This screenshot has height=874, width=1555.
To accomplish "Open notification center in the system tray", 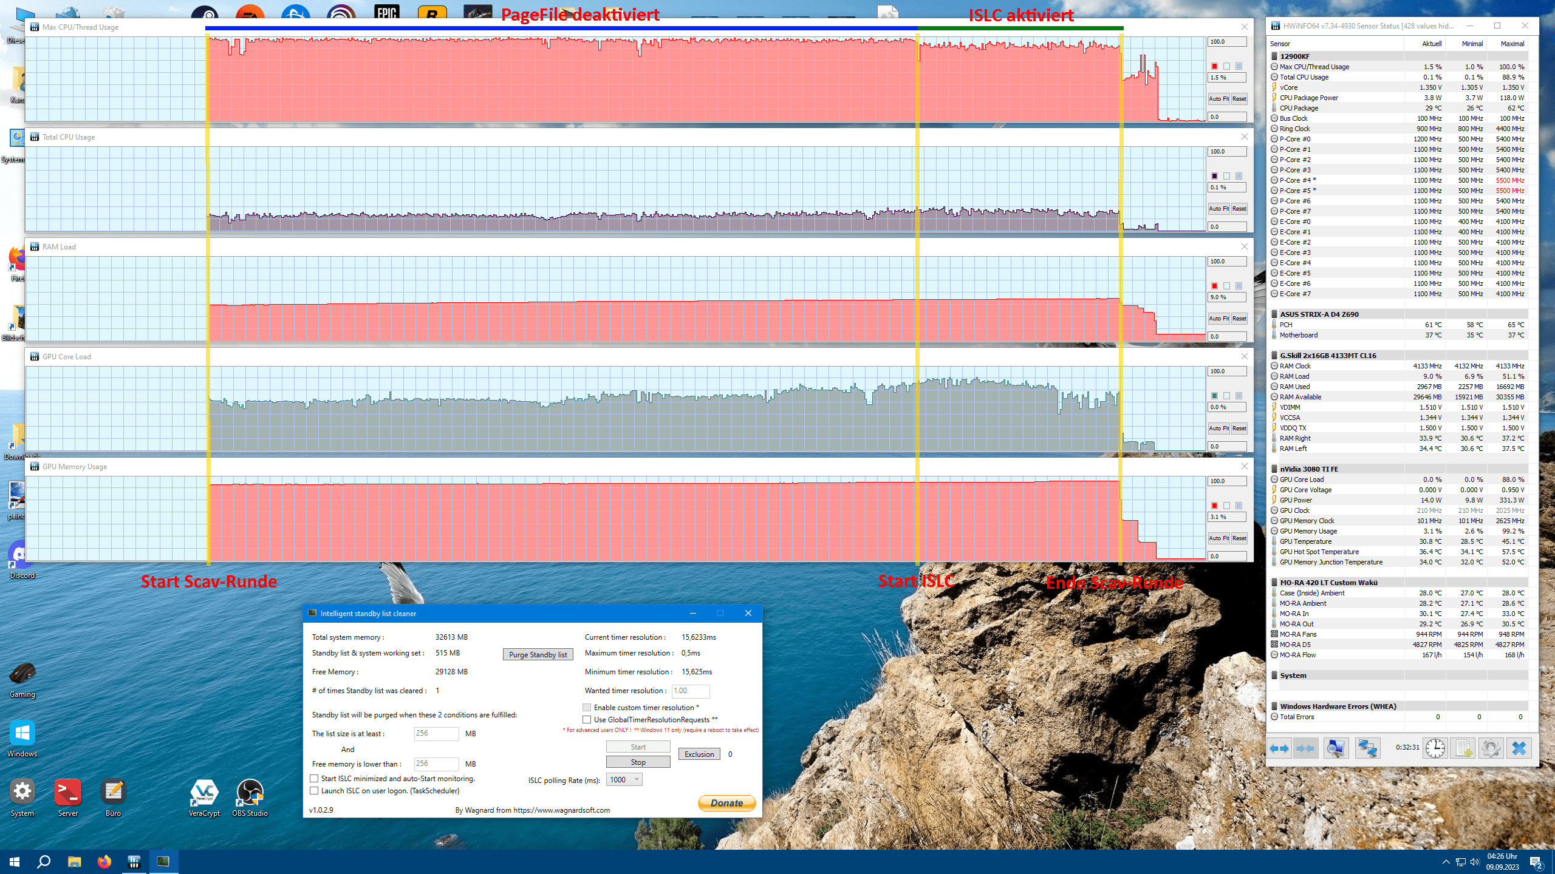I will 1536,862.
